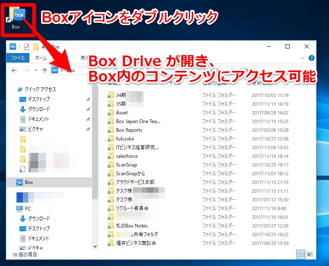Unpin デスクトップ using its pin icon
The height and width of the screenshot is (266, 329).
click(88, 99)
